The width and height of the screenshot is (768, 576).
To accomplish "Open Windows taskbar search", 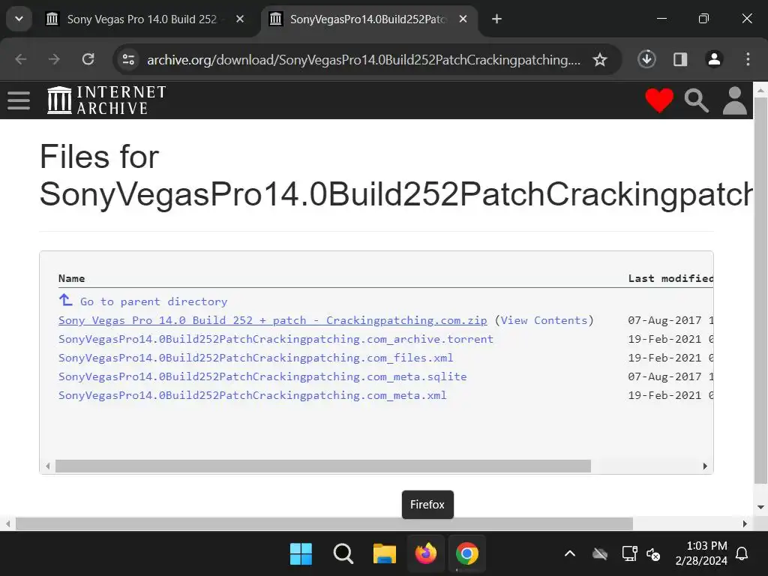I will click(x=343, y=554).
